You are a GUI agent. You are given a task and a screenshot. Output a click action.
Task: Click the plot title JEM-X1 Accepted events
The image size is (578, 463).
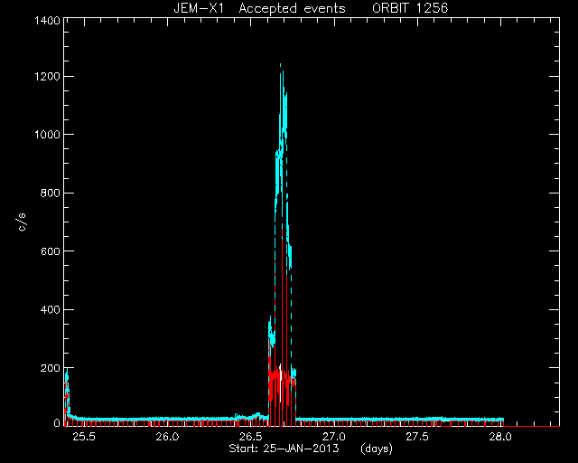(x=259, y=8)
